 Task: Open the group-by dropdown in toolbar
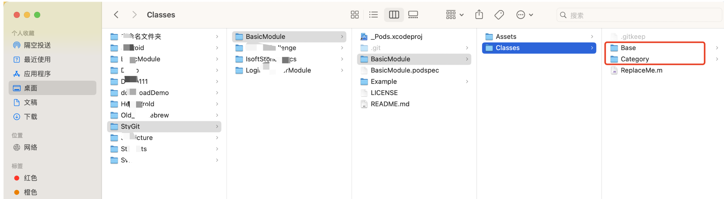tap(454, 15)
